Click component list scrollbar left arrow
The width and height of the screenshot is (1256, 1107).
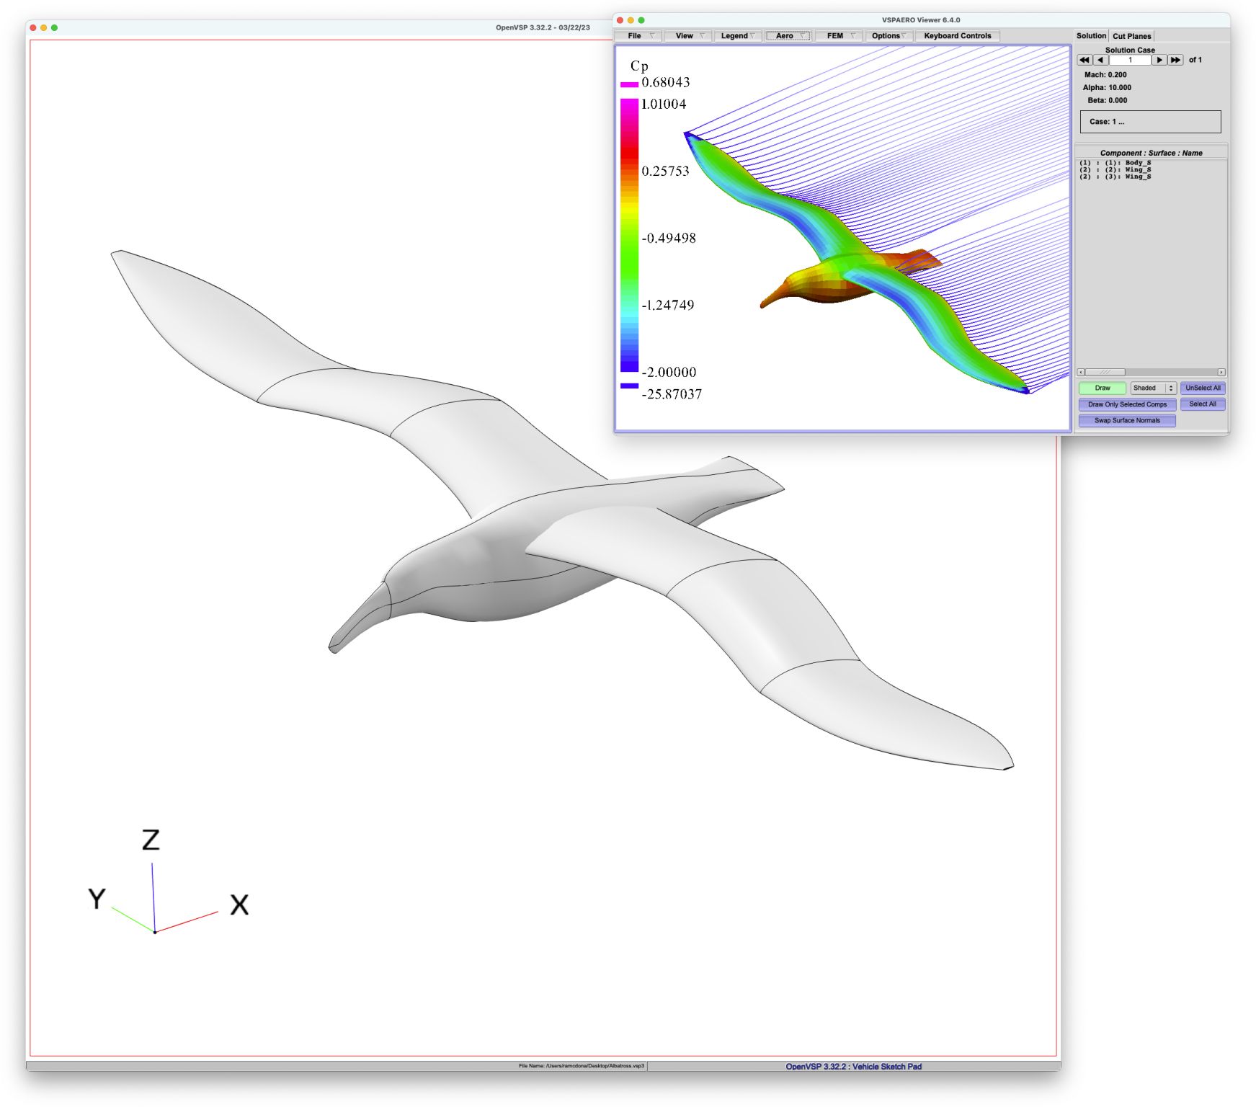[1080, 373]
